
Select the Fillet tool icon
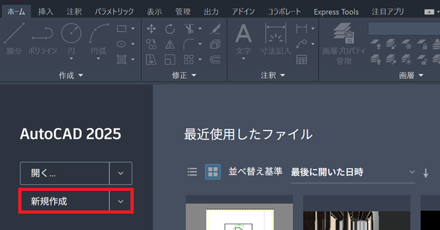(x=189, y=44)
